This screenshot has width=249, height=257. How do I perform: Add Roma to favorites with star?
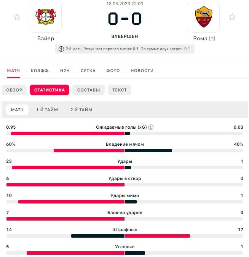tap(232, 17)
